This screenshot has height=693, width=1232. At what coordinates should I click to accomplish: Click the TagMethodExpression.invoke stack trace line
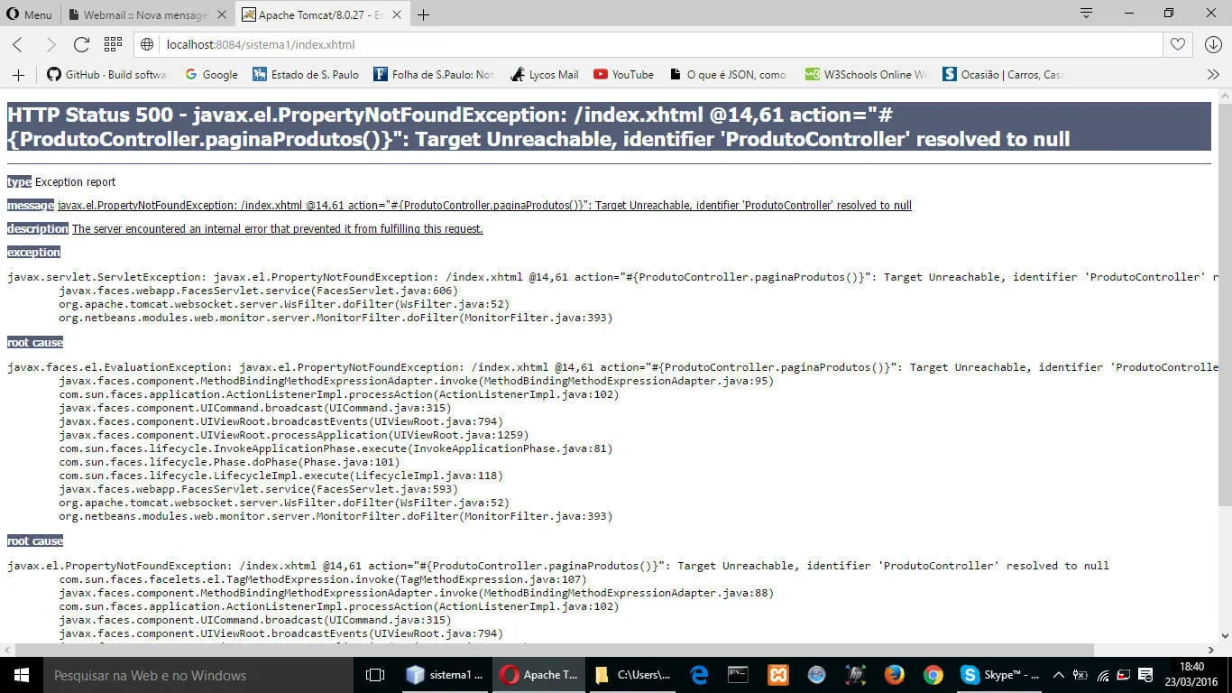323,579
